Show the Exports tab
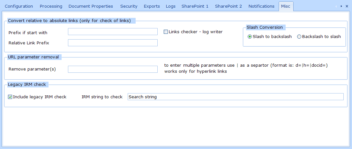This screenshot has height=149, width=352. [x=152, y=6]
